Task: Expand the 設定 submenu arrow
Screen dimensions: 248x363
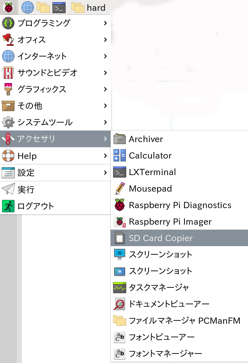Action: (106, 173)
